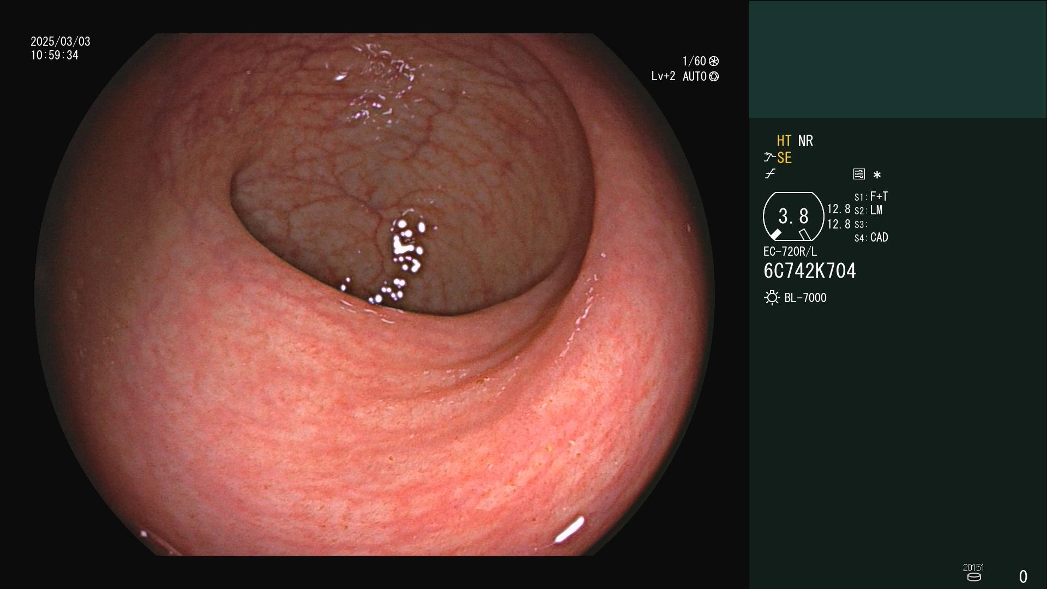Open the settings sliders icon
Viewport: 1047px width, 589px height.
click(x=859, y=174)
